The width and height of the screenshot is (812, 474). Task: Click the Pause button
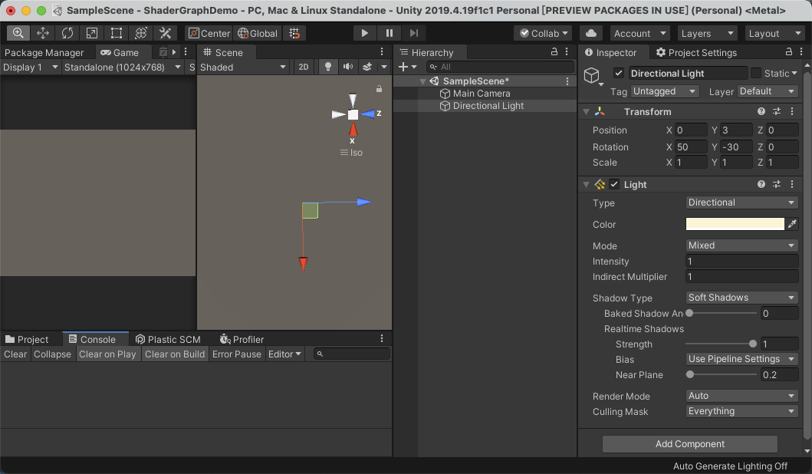coord(389,33)
